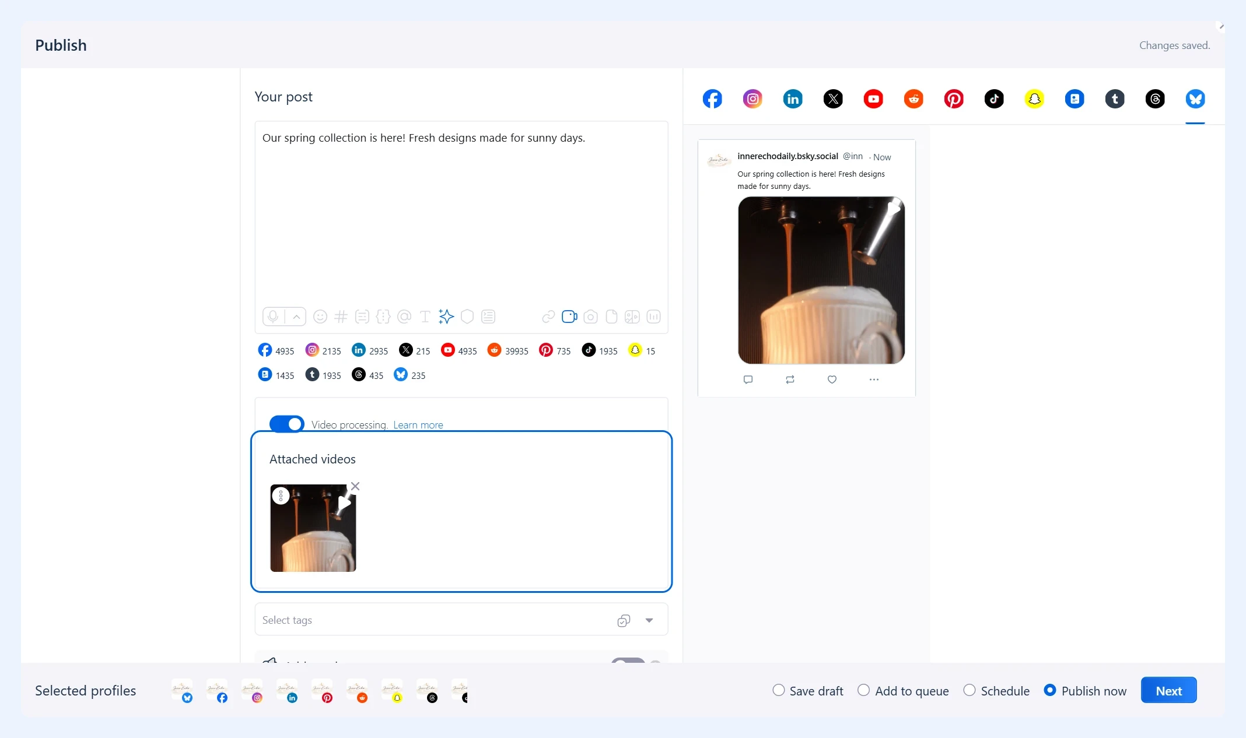Open the emoji picker
Viewport: 1246px width, 738px height.
(x=320, y=317)
